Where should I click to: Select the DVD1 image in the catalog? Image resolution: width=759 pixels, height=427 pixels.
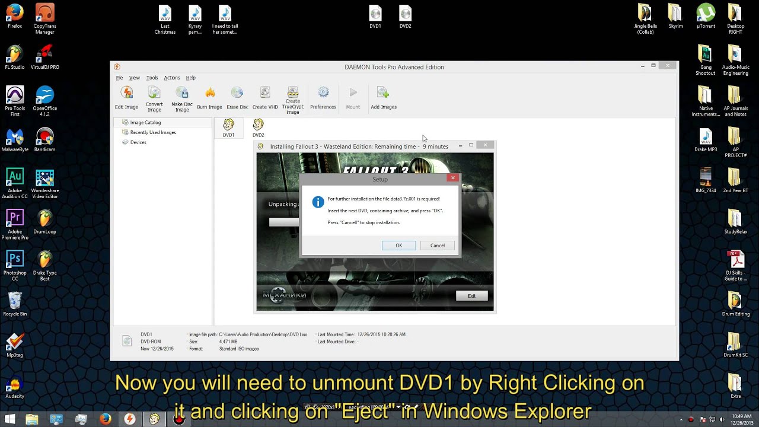(228, 128)
